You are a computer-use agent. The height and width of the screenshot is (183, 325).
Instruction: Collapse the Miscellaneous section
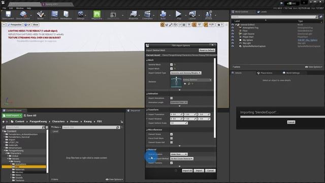(147, 130)
